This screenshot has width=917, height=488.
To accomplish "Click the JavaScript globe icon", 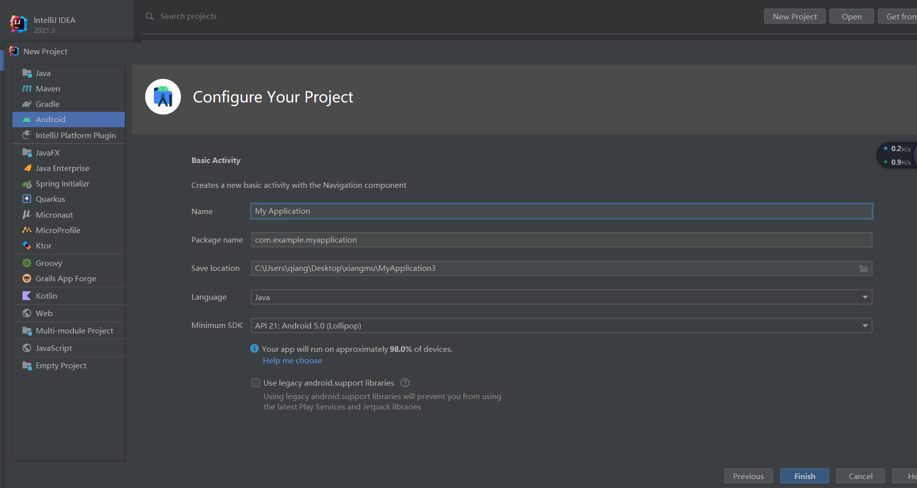I will pos(27,348).
